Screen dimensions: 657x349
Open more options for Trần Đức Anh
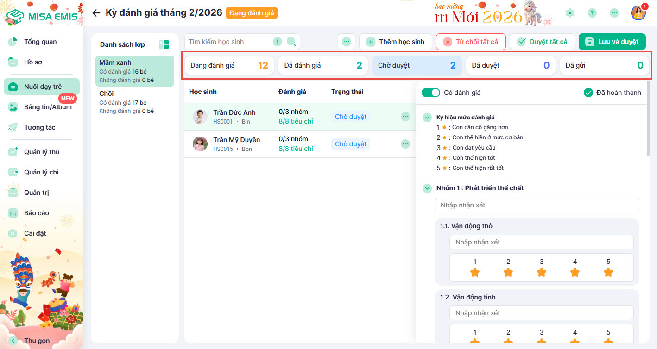pos(405,117)
